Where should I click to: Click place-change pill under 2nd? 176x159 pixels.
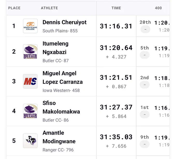pos(145,85)
